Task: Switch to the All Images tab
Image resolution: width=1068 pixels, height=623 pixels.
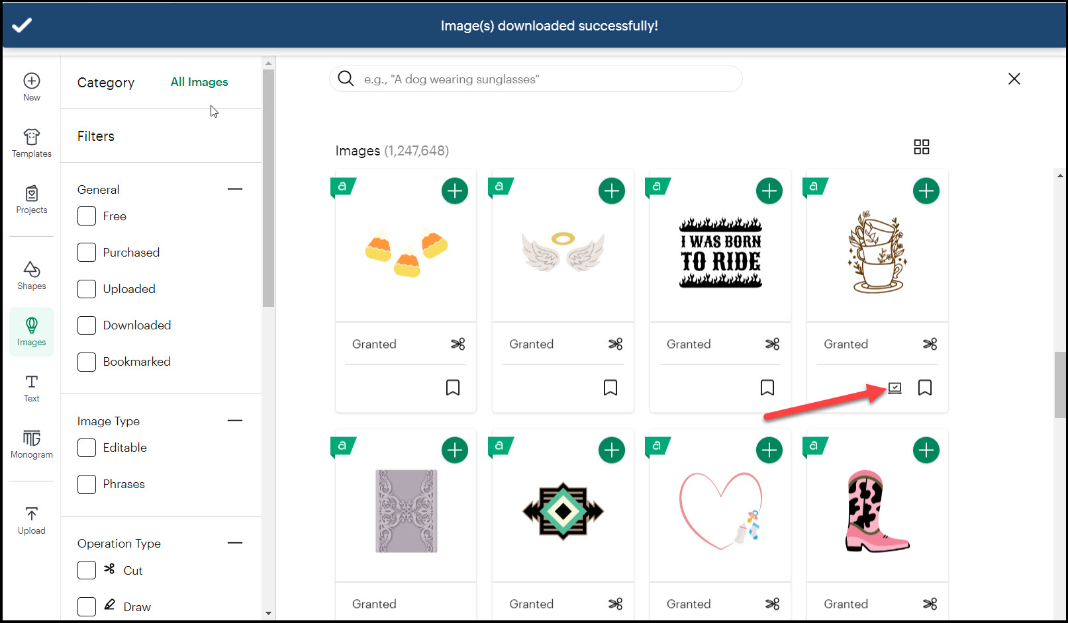Action: (x=199, y=82)
